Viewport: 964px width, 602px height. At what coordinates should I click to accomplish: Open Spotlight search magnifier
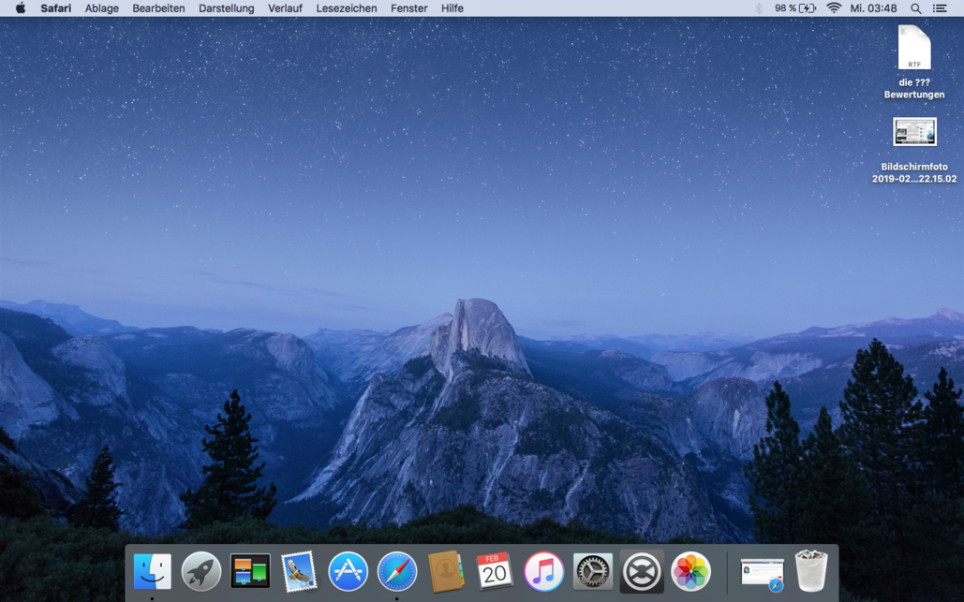915,8
